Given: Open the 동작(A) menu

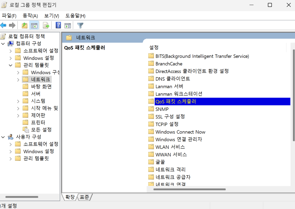Looking at the screenshot, I should 30,16.
